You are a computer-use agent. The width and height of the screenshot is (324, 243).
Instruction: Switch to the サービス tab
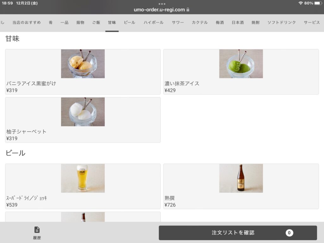[x=312, y=22]
